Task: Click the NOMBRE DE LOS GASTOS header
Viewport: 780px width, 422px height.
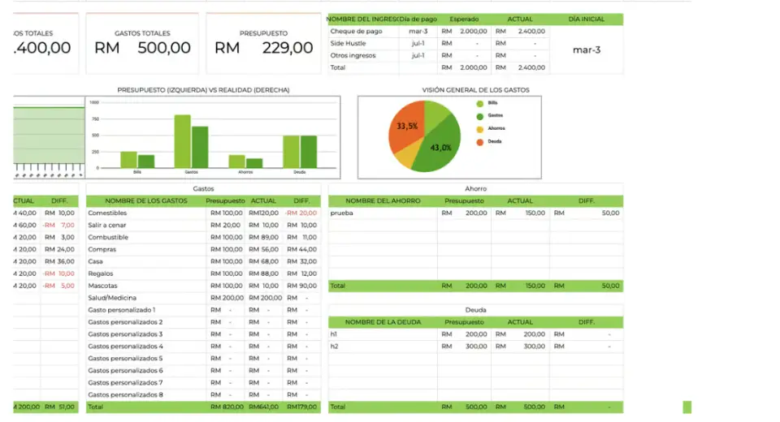Action: point(143,200)
